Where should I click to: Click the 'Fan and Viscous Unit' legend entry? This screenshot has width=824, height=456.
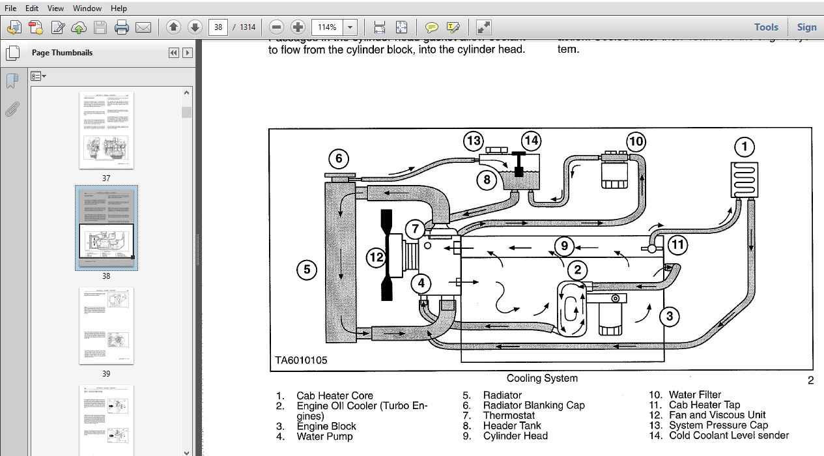(717, 415)
